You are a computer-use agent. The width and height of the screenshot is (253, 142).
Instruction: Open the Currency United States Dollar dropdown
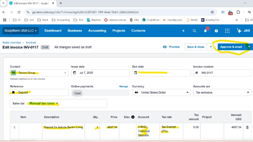pyautogui.click(x=161, y=92)
